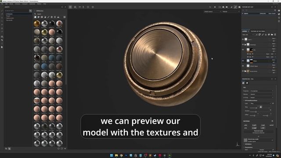Open File Explorer from the taskbar
The width and height of the screenshot is (281, 158).
(116, 155)
